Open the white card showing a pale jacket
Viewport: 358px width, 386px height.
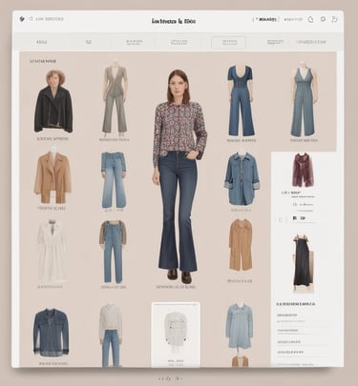(x=176, y=335)
